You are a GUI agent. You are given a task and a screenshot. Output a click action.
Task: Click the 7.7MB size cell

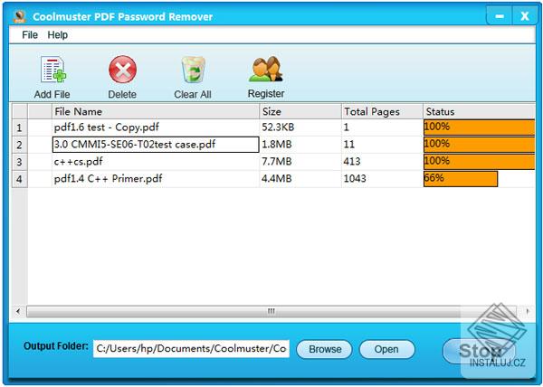pos(300,162)
